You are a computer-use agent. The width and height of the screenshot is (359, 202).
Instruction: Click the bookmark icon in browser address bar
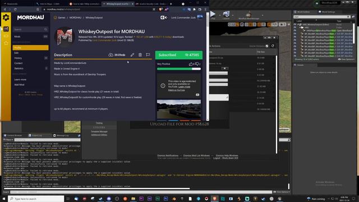tap(38, 10)
